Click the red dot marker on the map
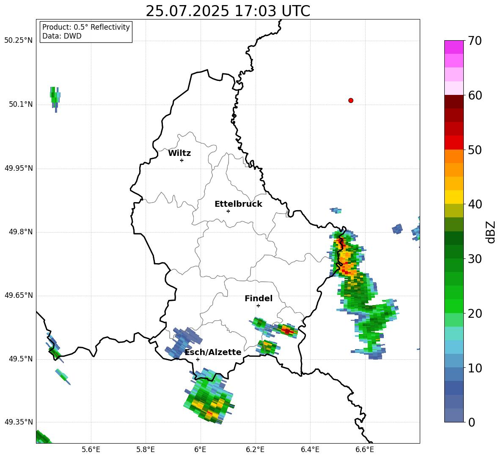The height and width of the screenshot is (458, 501). coord(350,100)
